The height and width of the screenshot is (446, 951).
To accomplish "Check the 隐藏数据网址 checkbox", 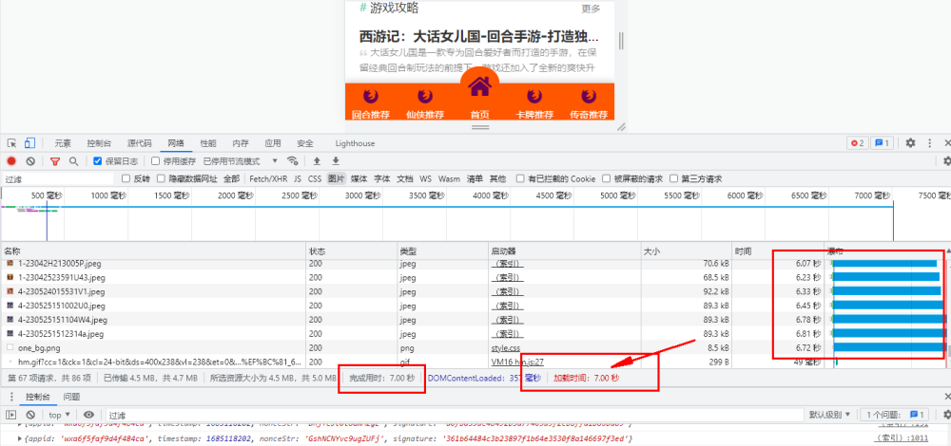I will [162, 178].
